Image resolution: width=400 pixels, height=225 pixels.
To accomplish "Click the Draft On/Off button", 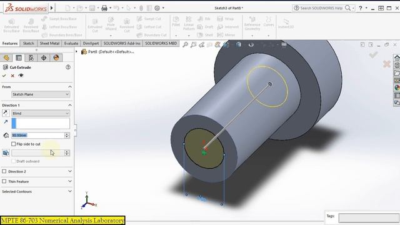I will coord(6,152).
